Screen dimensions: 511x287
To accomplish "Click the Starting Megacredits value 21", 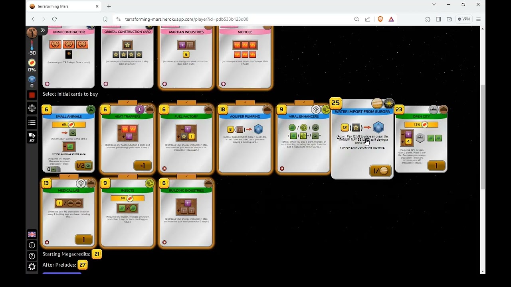I will (96, 254).
